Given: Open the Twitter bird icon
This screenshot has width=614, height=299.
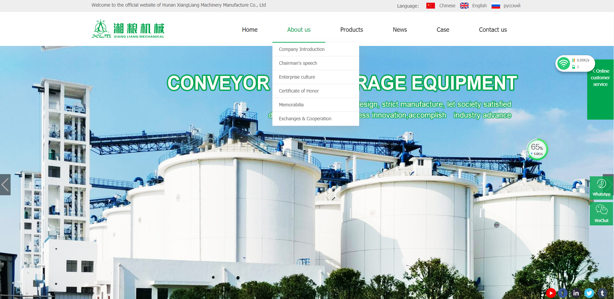Looking at the screenshot, I should pos(589,293).
